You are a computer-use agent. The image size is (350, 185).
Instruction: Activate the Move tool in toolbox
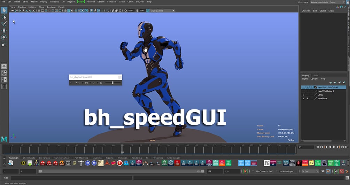pos(4,30)
